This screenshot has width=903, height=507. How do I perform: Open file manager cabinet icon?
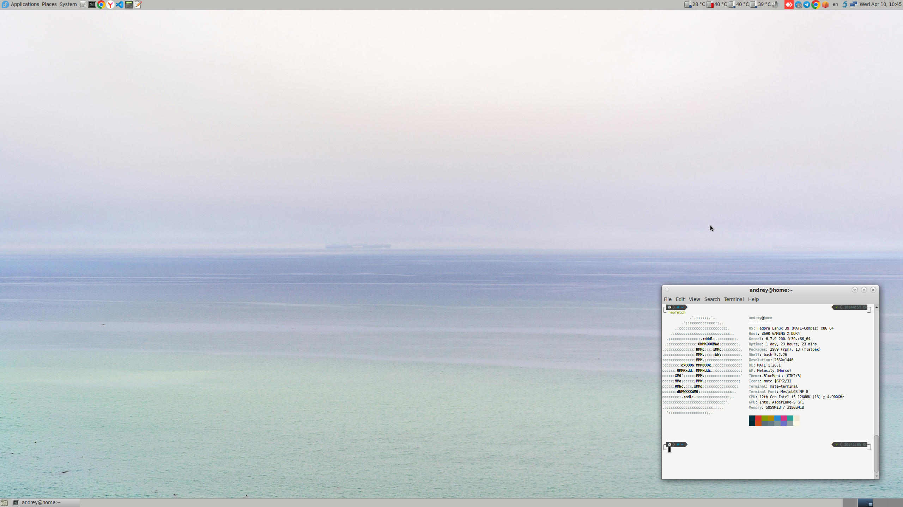(x=83, y=5)
